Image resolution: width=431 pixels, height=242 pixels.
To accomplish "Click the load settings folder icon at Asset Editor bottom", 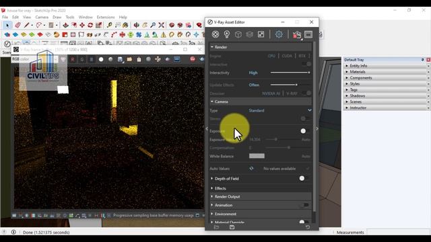I will pos(216,227).
